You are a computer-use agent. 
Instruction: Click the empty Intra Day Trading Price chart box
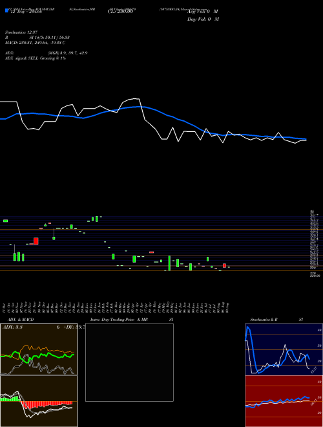[x=129, y=362]
